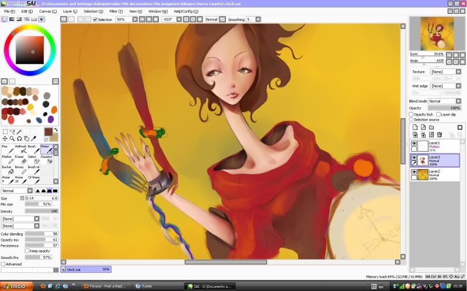Click the foreground brown color swatch
The width and height of the screenshot is (467, 291).
48,132
